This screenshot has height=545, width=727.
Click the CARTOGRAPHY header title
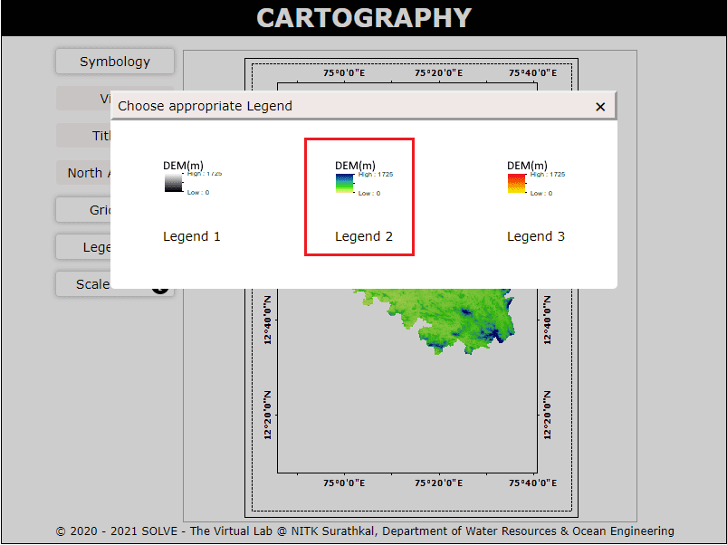point(363,18)
